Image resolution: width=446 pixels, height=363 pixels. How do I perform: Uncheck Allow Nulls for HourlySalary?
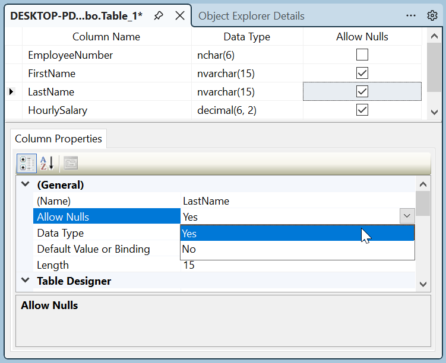(362, 110)
